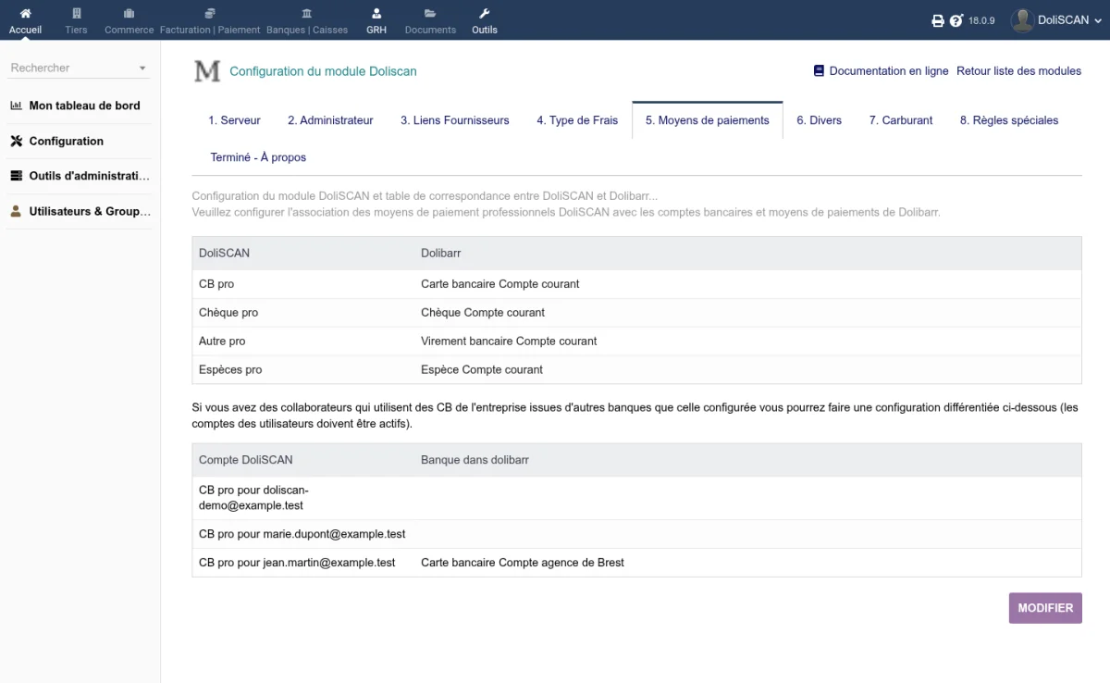Viewport: 1110px width, 683px height.
Task: Open Configuration in the sidebar
Action: 67,141
